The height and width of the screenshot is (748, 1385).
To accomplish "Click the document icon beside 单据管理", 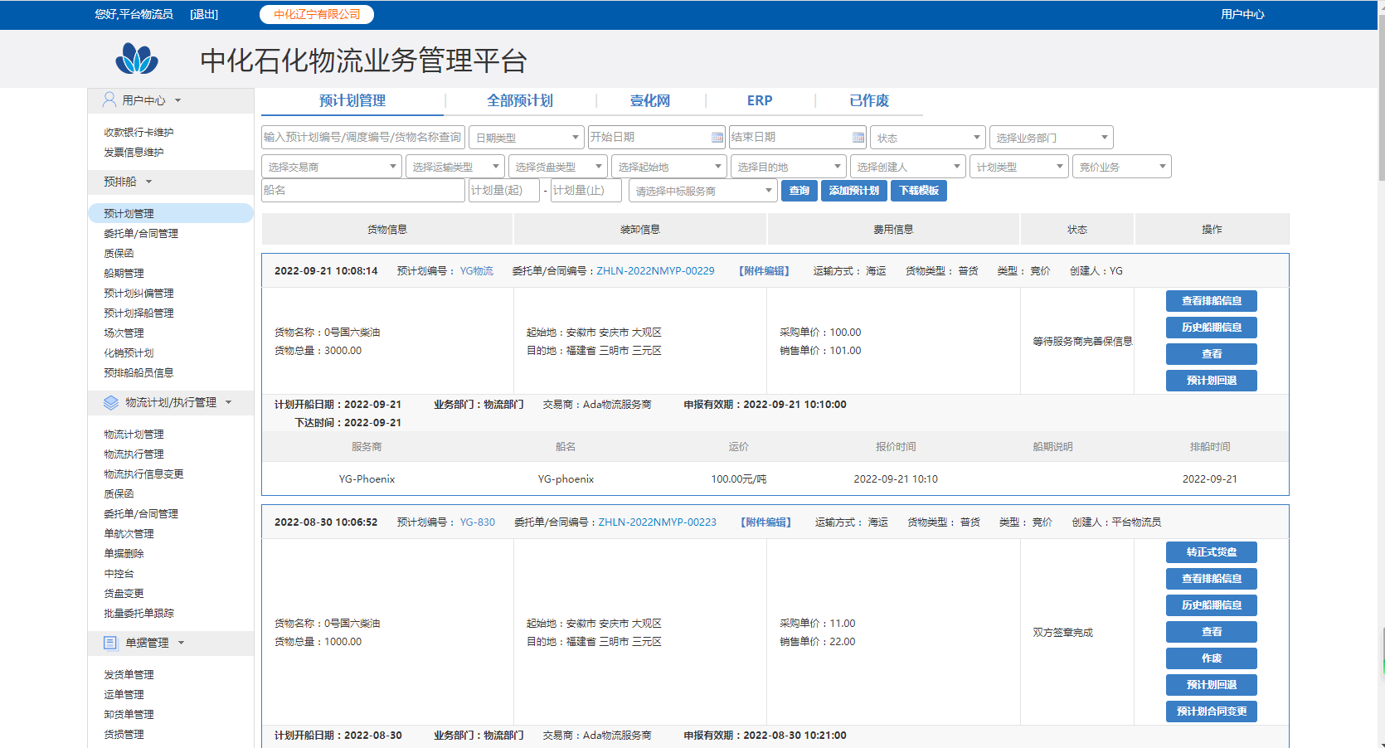I will 110,643.
